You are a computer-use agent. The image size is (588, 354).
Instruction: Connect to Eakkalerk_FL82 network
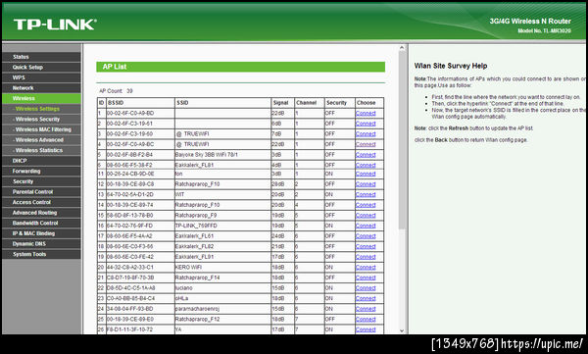[366, 247]
